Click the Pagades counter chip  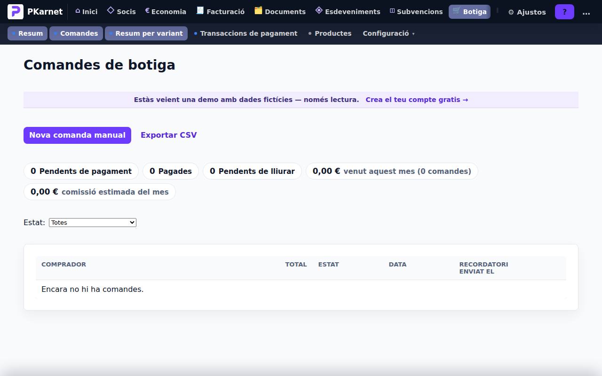click(171, 171)
